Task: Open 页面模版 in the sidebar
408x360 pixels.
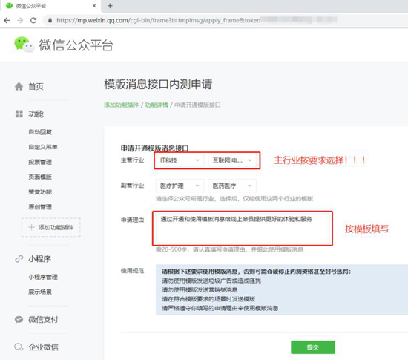Action: click(40, 177)
